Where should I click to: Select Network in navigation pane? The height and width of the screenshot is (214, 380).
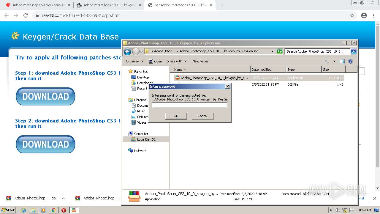[x=137, y=151]
